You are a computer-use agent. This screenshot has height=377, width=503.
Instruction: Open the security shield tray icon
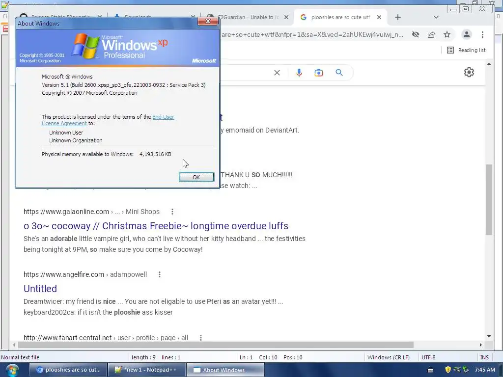pos(448,370)
